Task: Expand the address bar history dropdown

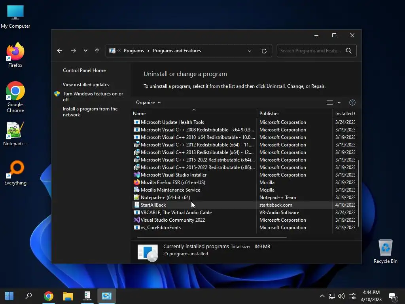Action: (250, 51)
